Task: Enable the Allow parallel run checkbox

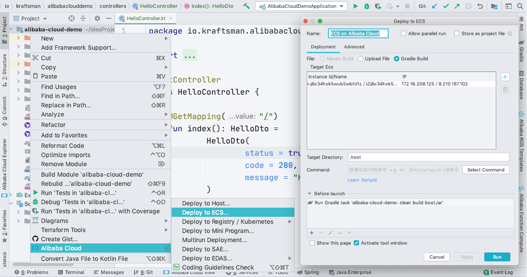Action: click(403, 34)
